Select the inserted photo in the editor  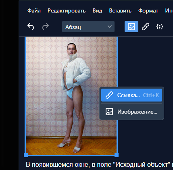[x=71, y=96]
